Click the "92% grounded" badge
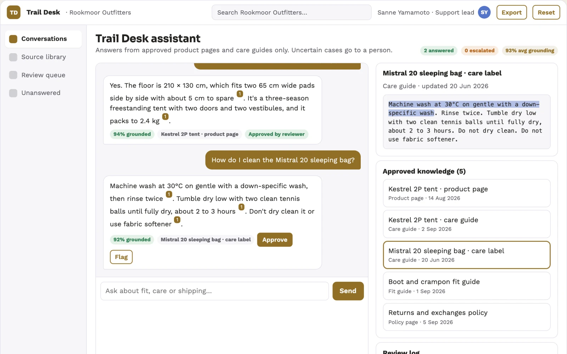Image resolution: width=567 pixels, height=354 pixels. [x=132, y=240]
